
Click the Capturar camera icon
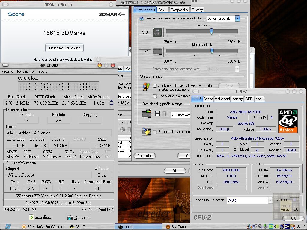pos(70,217)
